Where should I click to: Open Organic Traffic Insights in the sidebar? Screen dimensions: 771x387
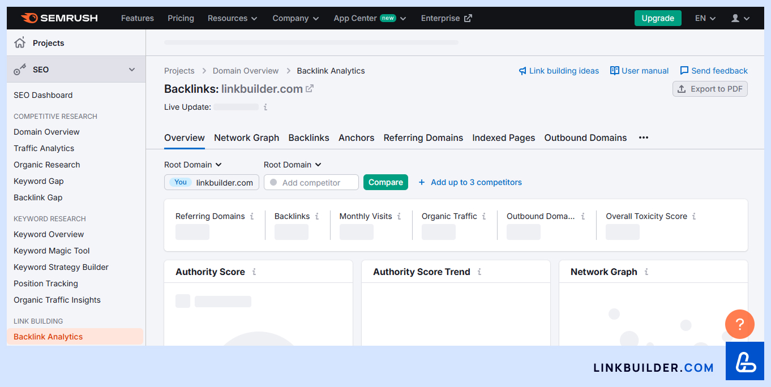click(57, 300)
